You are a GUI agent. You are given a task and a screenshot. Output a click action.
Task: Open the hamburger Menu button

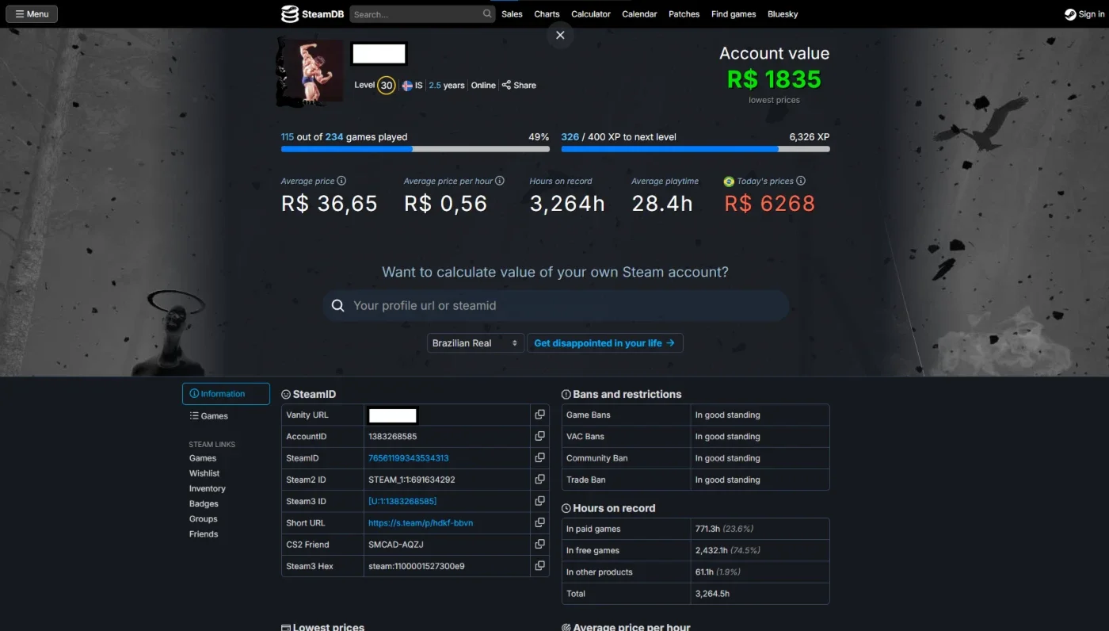click(32, 13)
